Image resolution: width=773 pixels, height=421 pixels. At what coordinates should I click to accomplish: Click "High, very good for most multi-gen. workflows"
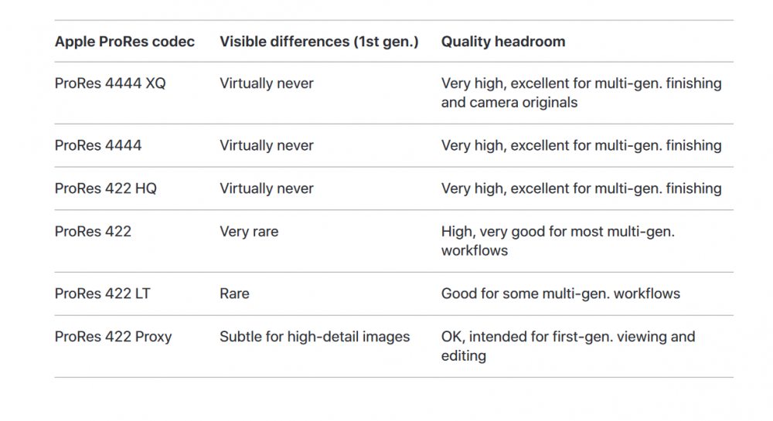coord(557,241)
